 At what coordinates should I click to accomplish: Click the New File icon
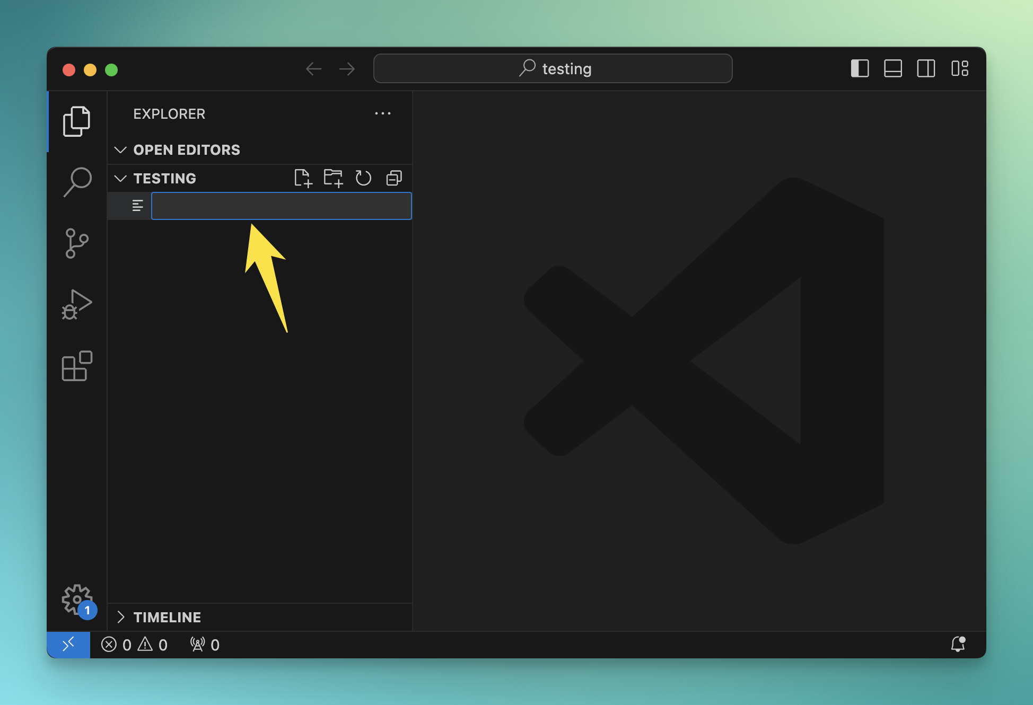(303, 178)
